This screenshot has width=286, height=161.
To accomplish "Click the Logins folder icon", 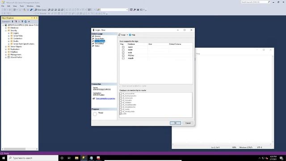I will tap(12, 33).
